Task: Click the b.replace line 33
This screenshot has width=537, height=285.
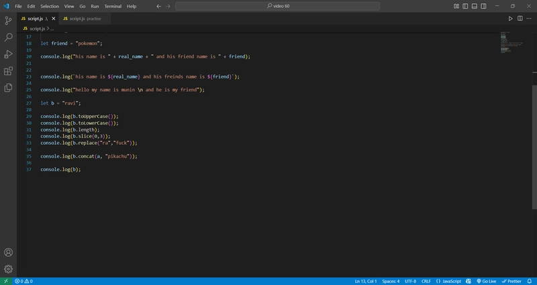Action: (x=89, y=143)
